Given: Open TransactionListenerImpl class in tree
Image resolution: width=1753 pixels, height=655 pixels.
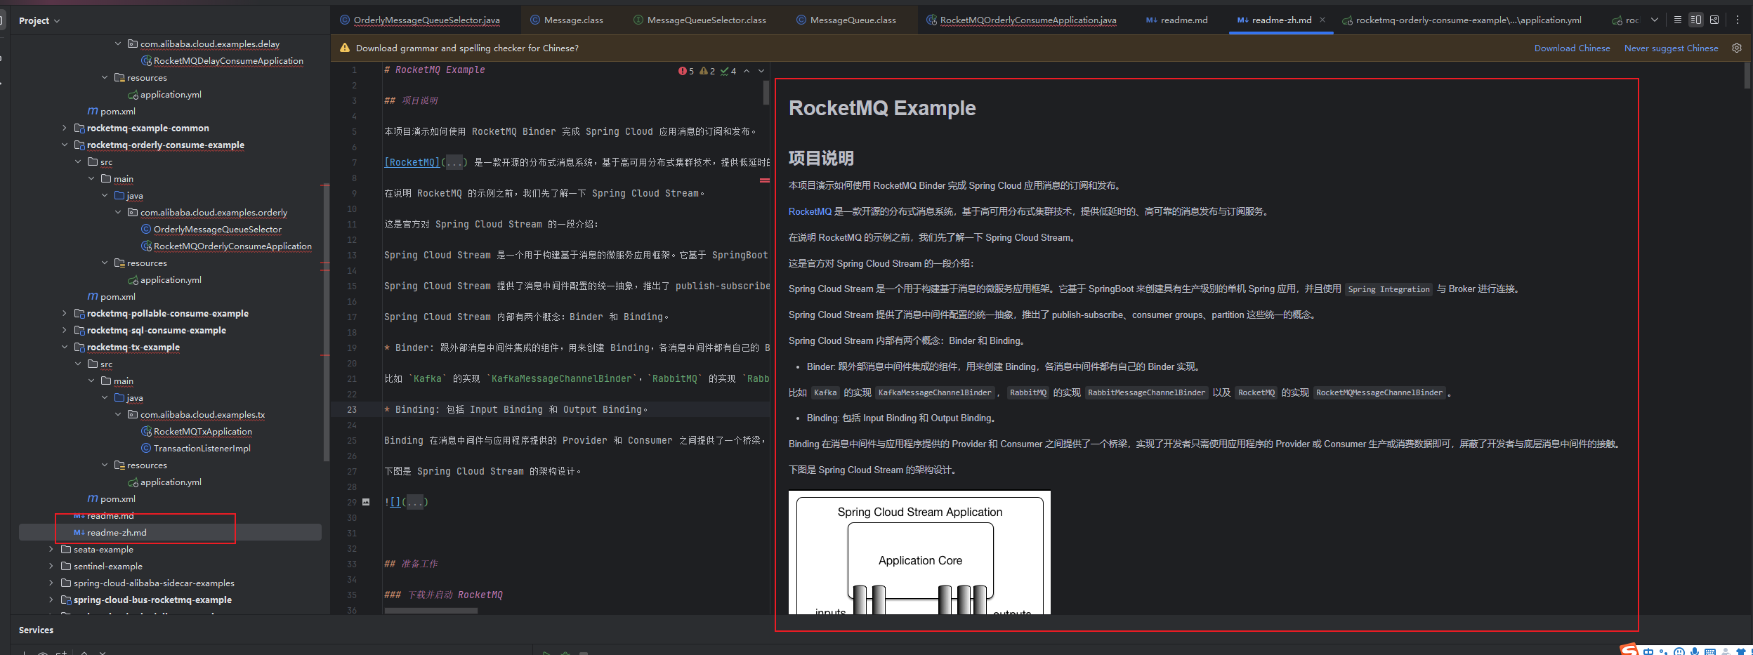Looking at the screenshot, I should click(x=202, y=448).
